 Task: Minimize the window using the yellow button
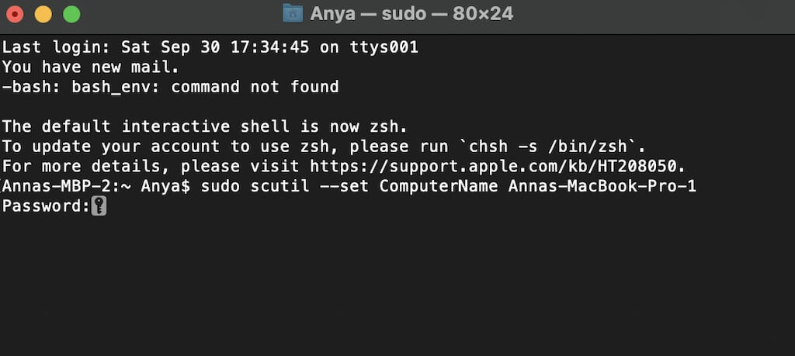point(43,14)
